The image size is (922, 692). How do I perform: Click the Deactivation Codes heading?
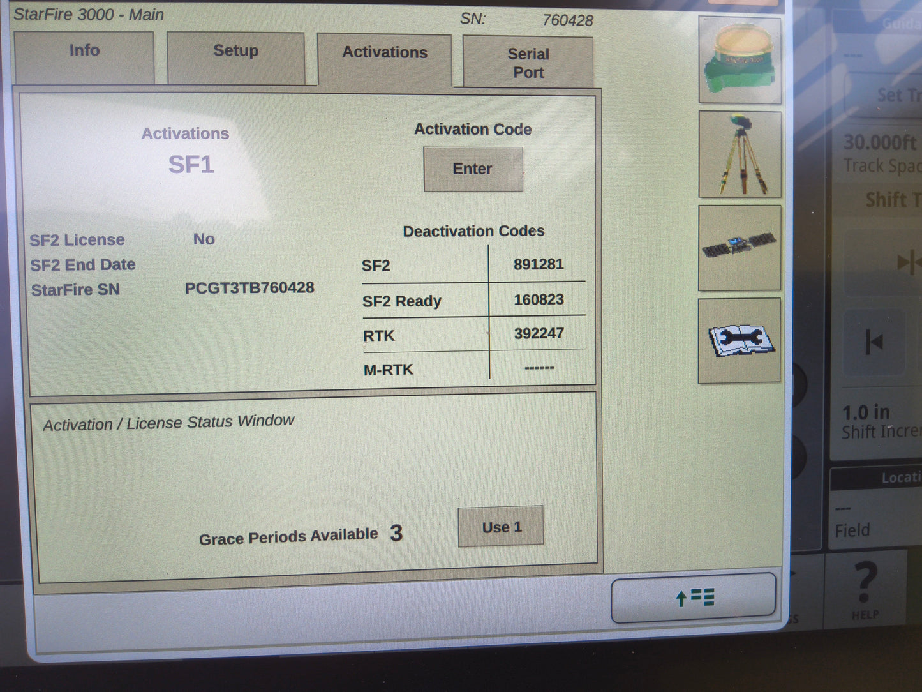click(473, 231)
